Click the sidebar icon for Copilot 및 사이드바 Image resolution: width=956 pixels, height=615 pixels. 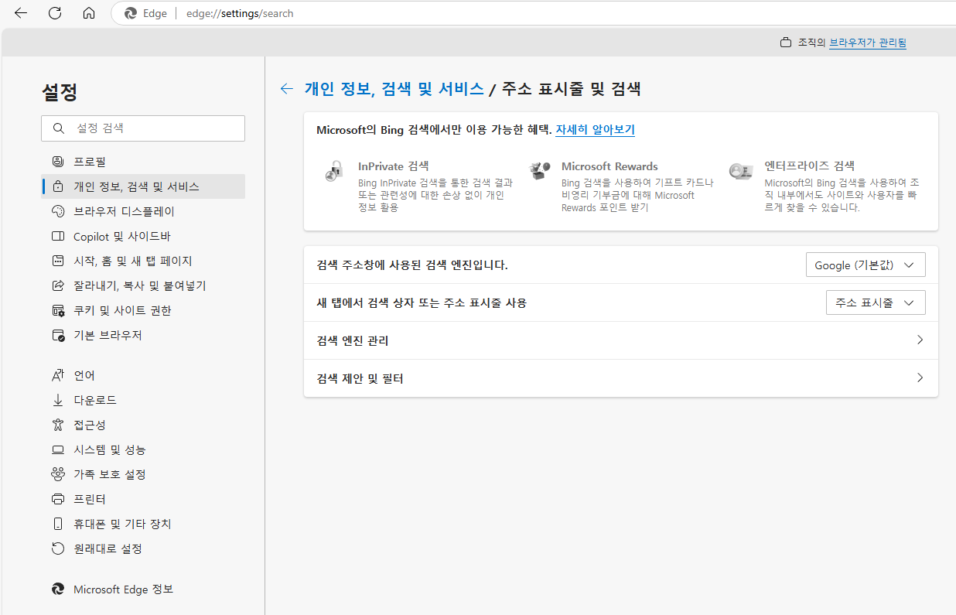tap(58, 236)
